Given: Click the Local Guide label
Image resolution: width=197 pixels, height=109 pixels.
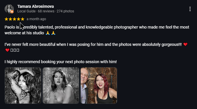Looking at the screenshot, I should (x=26, y=11).
